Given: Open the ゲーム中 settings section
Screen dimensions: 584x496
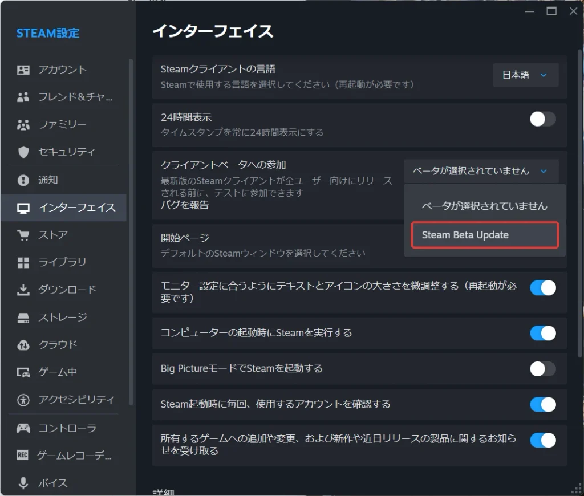Looking at the screenshot, I should 64,372.
